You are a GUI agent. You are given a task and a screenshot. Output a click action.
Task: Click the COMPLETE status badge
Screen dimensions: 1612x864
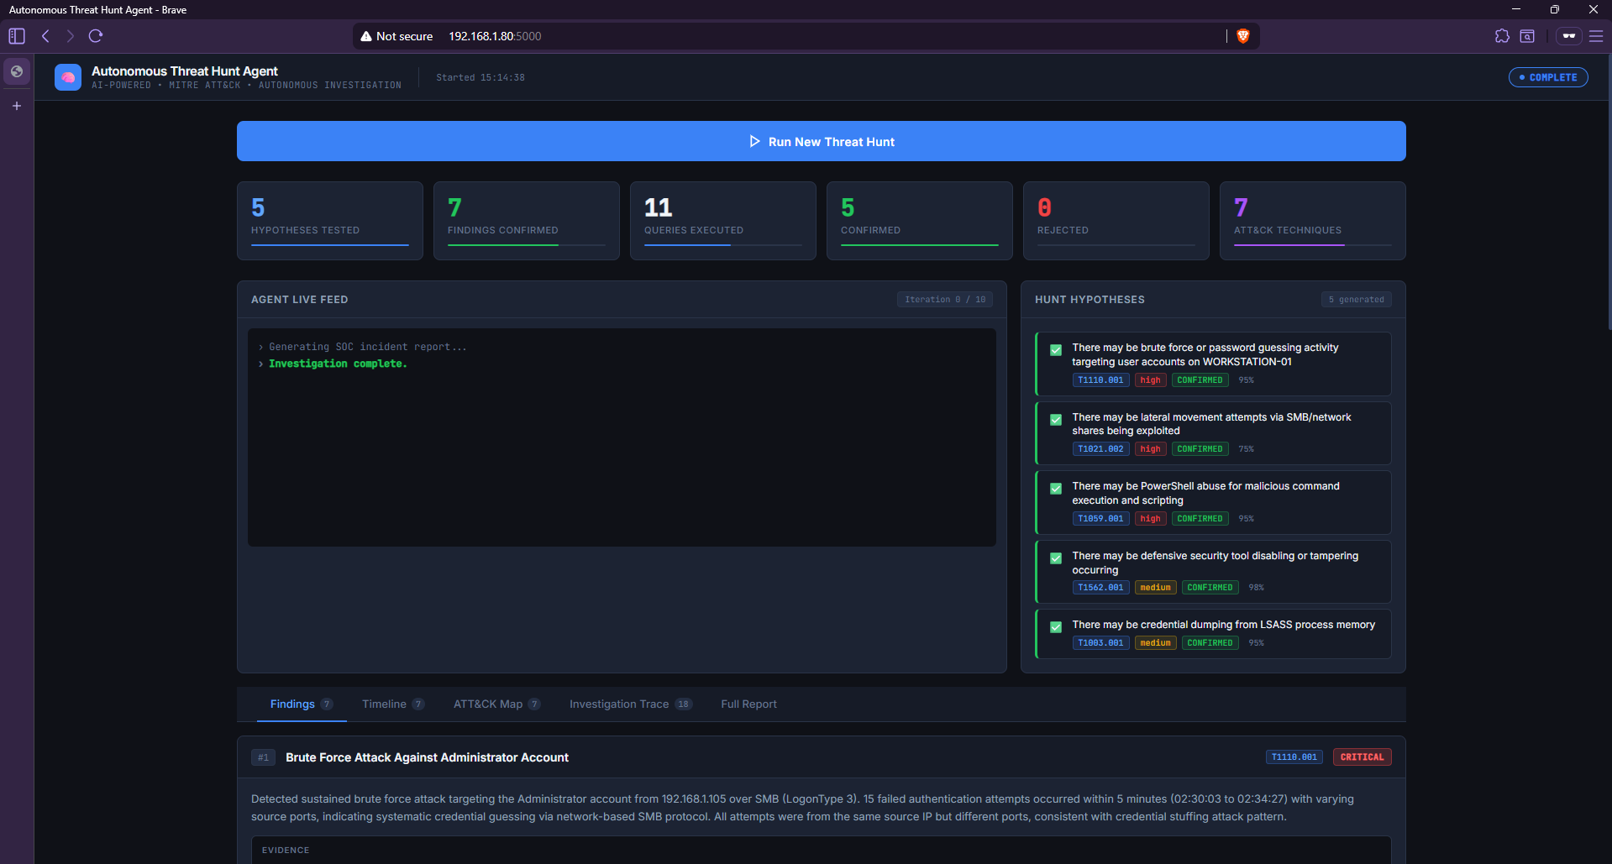pos(1548,77)
